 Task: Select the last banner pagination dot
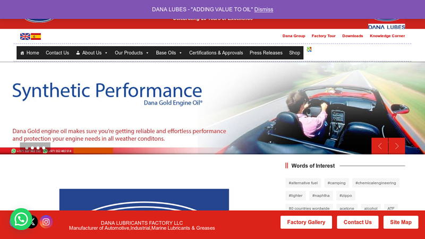[x=44, y=148]
